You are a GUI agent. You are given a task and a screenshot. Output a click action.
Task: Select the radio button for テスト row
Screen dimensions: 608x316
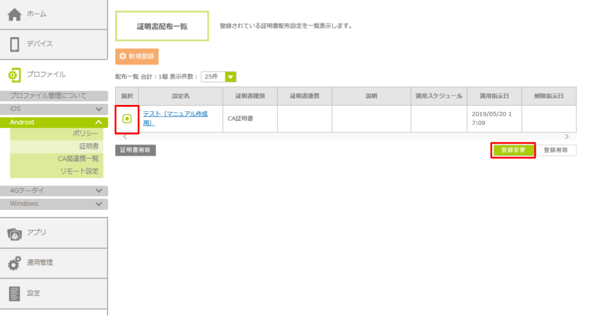(x=126, y=119)
